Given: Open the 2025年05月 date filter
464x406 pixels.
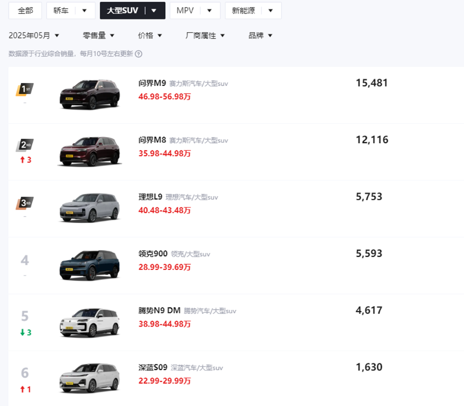Looking at the screenshot, I should click(34, 36).
